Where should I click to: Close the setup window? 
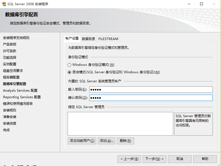[214, 4]
